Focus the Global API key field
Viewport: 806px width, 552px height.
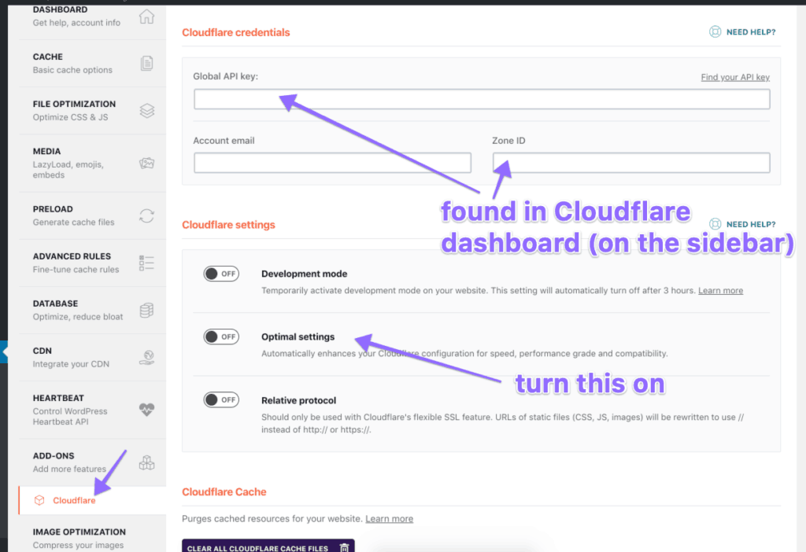[482, 99]
